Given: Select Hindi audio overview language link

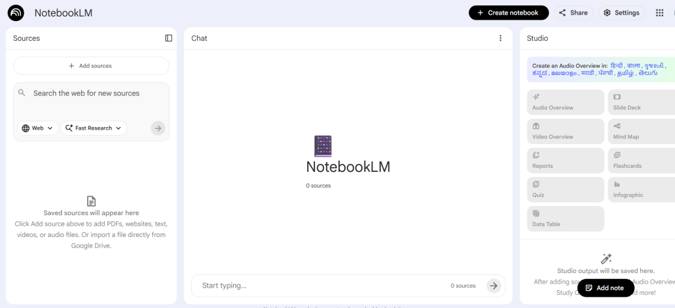Looking at the screenshot, I should click(x=616, y=66).
